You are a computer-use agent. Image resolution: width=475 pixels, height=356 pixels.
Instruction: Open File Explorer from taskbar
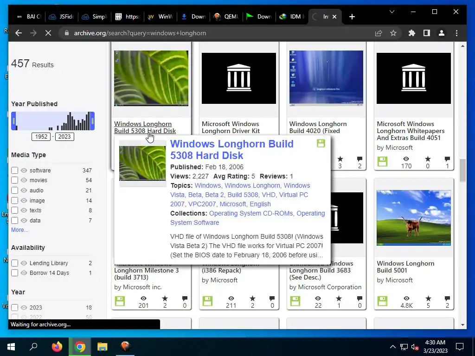(x=103, y=347)
